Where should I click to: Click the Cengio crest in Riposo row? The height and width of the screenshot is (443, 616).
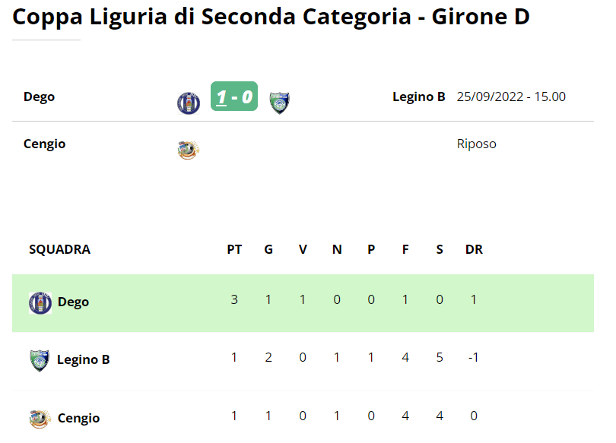coord(189,150)
